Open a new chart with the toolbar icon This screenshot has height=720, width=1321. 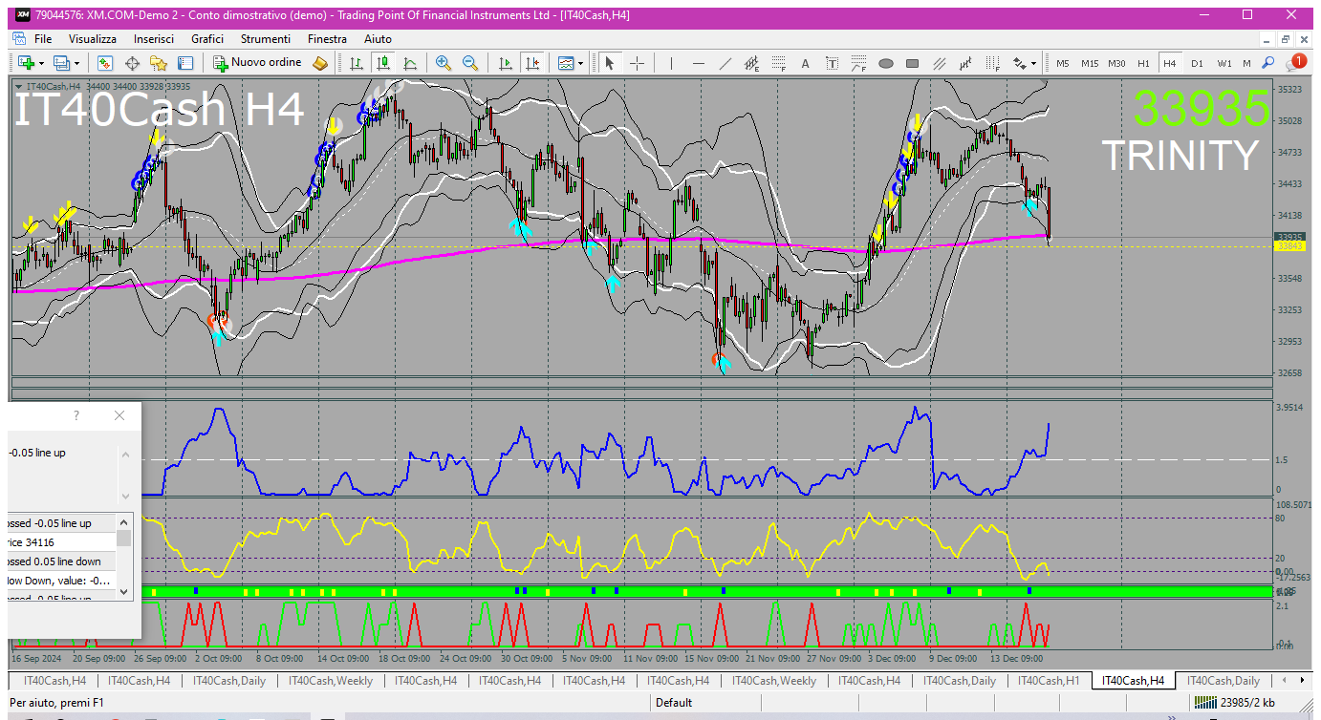(x=25, y=63)
